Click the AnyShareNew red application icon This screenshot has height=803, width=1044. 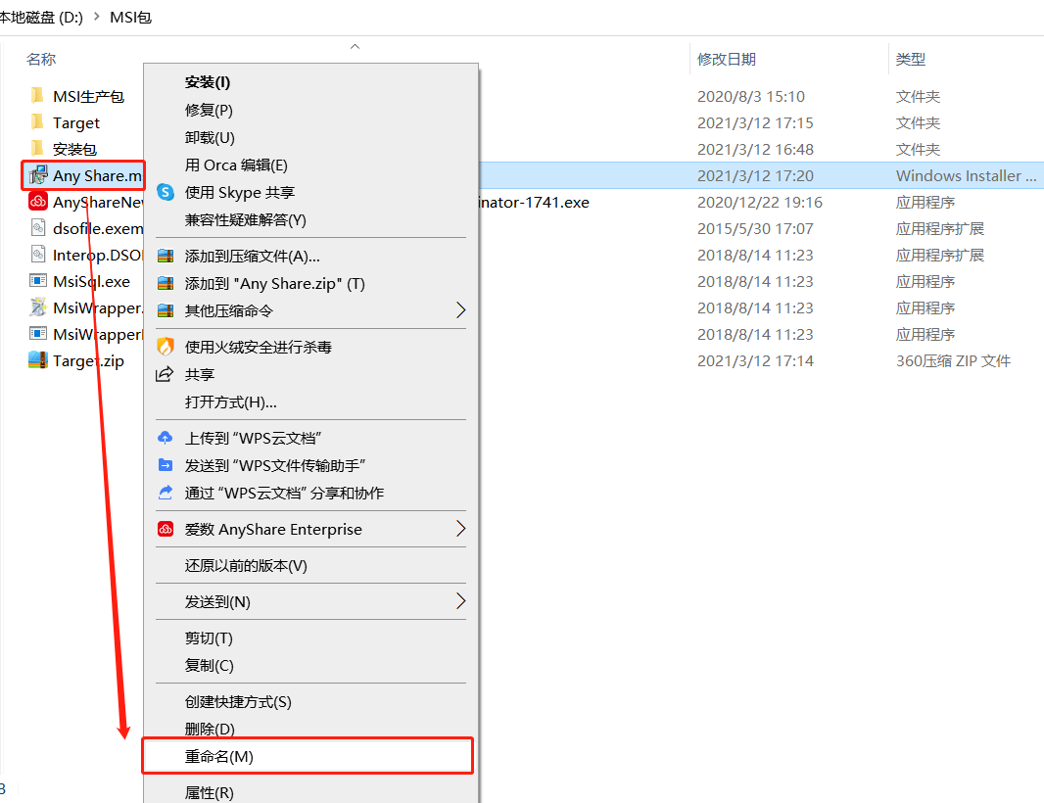(38, 202)
